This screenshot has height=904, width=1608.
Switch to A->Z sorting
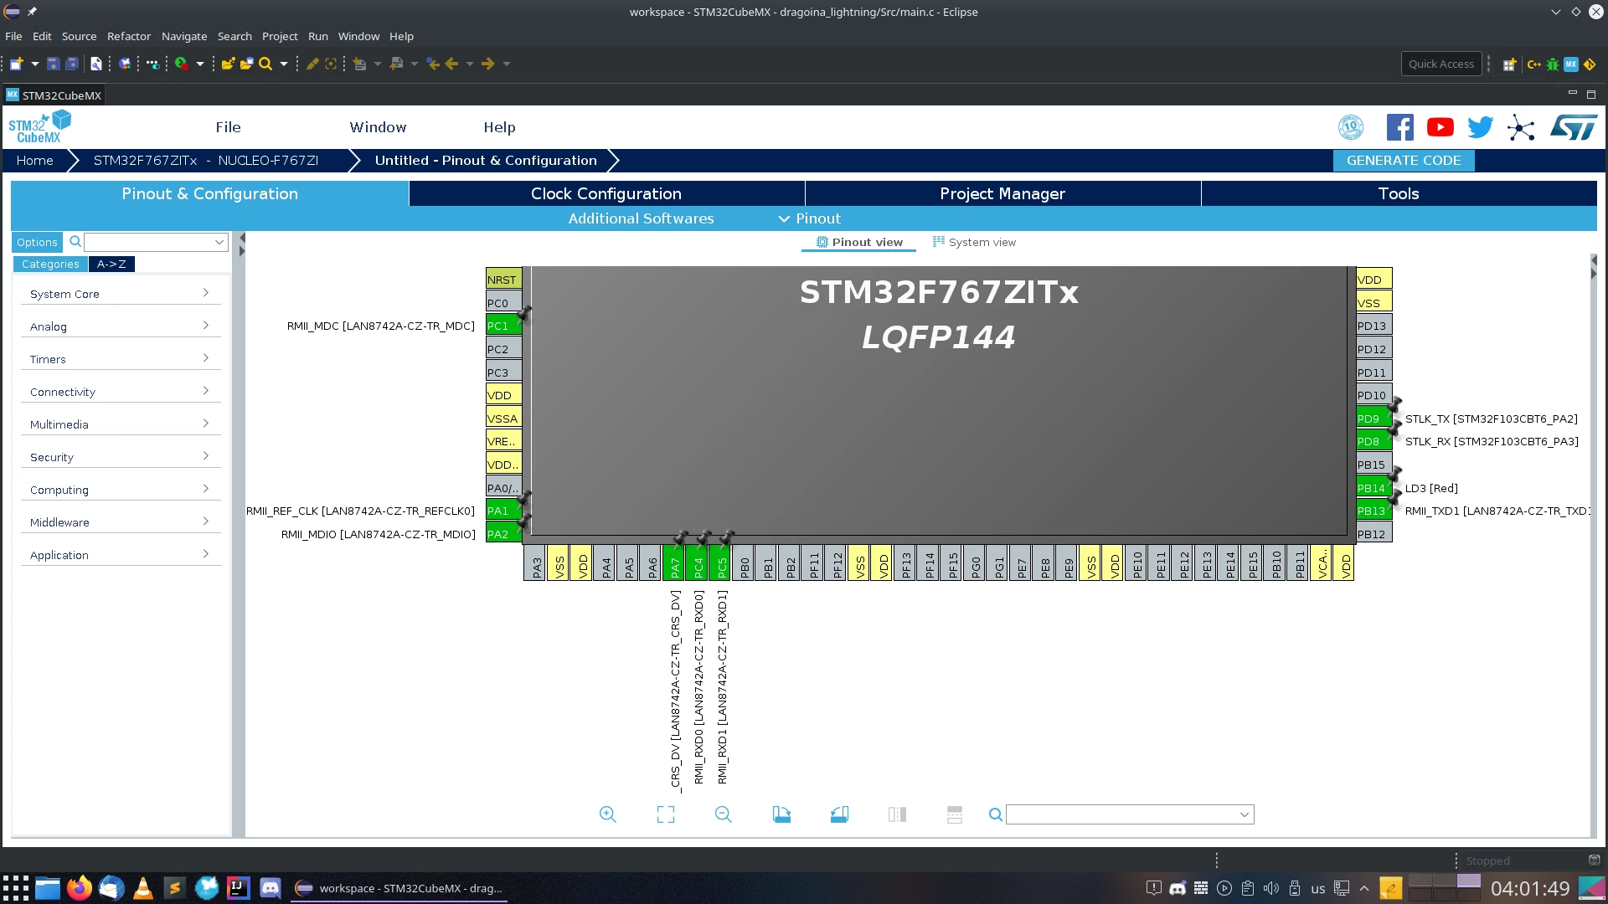[111, 265]
